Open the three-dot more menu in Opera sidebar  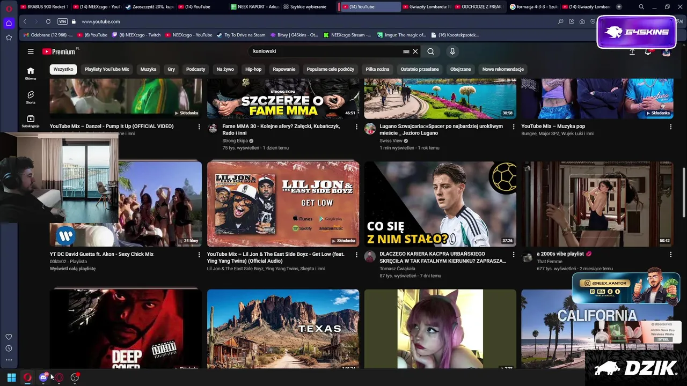coord(9,360)
